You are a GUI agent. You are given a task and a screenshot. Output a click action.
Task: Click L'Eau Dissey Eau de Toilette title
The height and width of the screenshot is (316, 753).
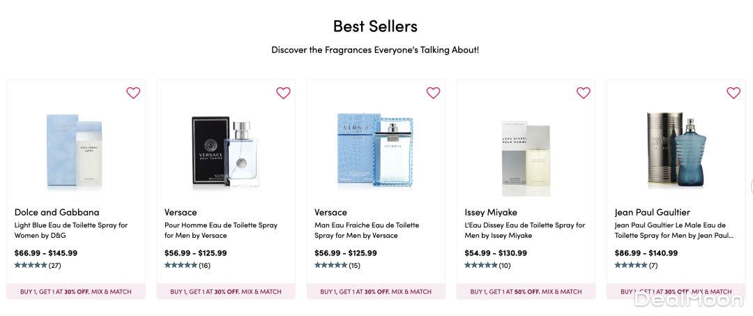click(x=525, y=230)
